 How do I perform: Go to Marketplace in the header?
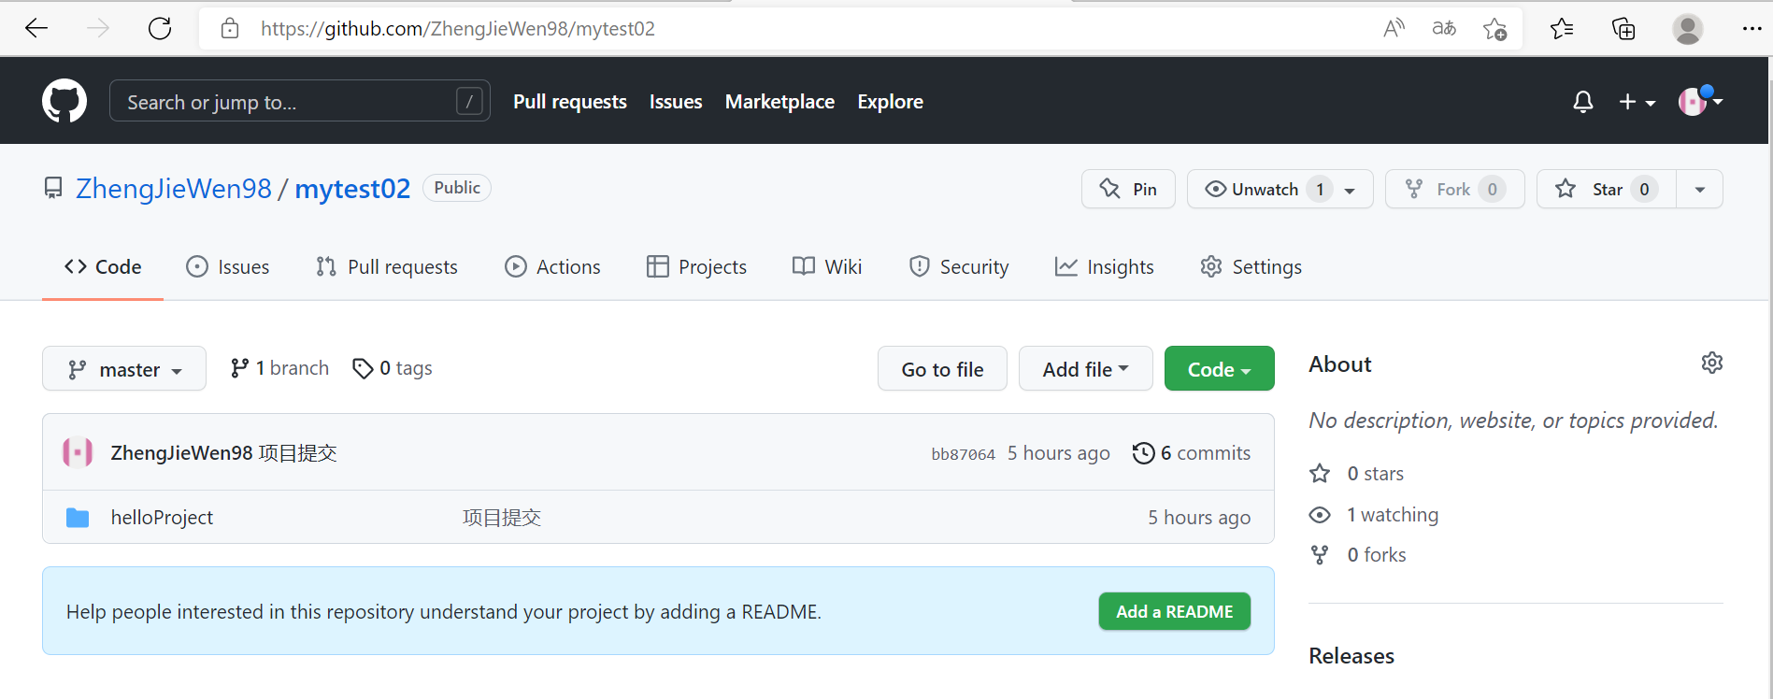(x=779, y=102)
